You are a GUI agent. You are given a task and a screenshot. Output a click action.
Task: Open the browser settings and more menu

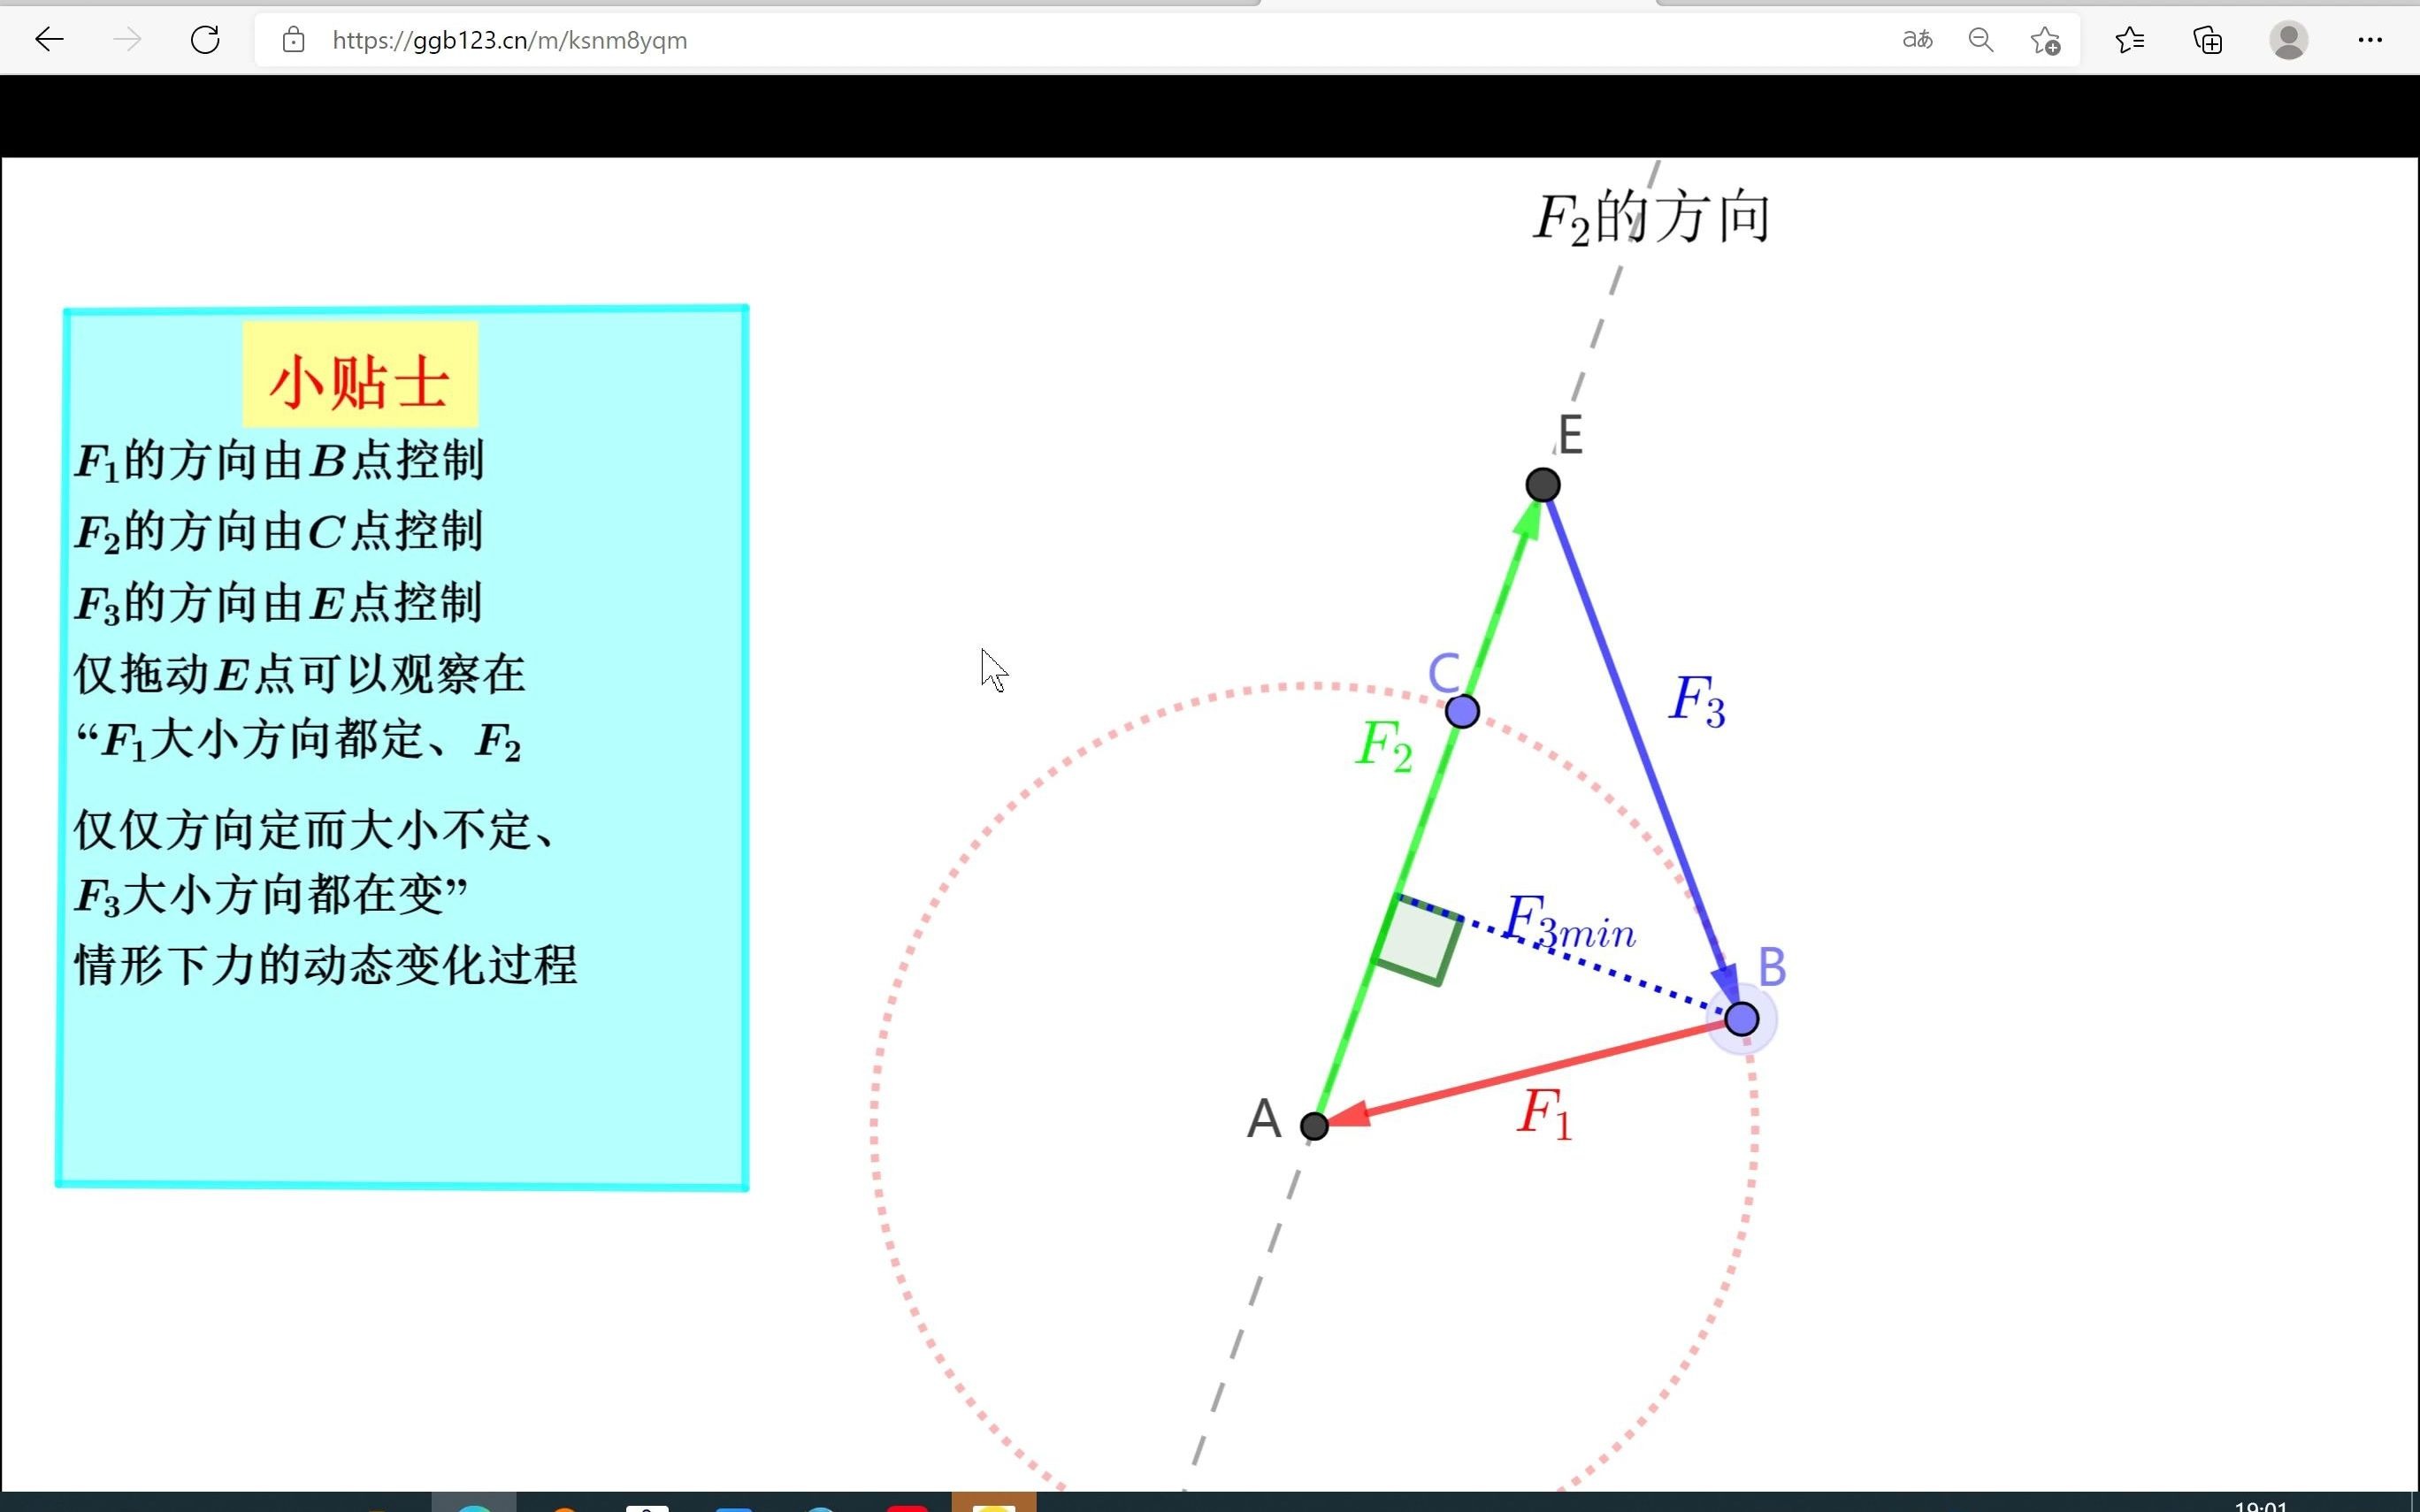click(x=2369, y=40)
